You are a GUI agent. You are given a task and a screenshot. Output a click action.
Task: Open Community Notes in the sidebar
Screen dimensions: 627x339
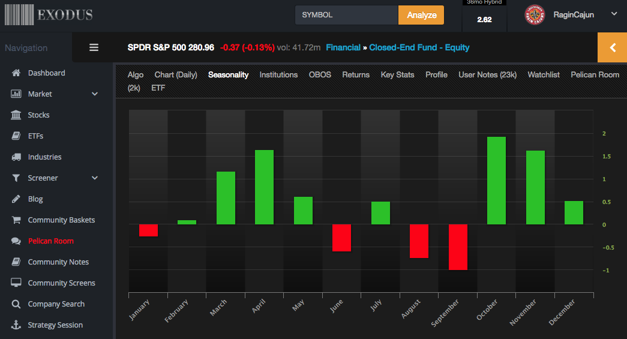pyautogui.click(x=58, y=262)
